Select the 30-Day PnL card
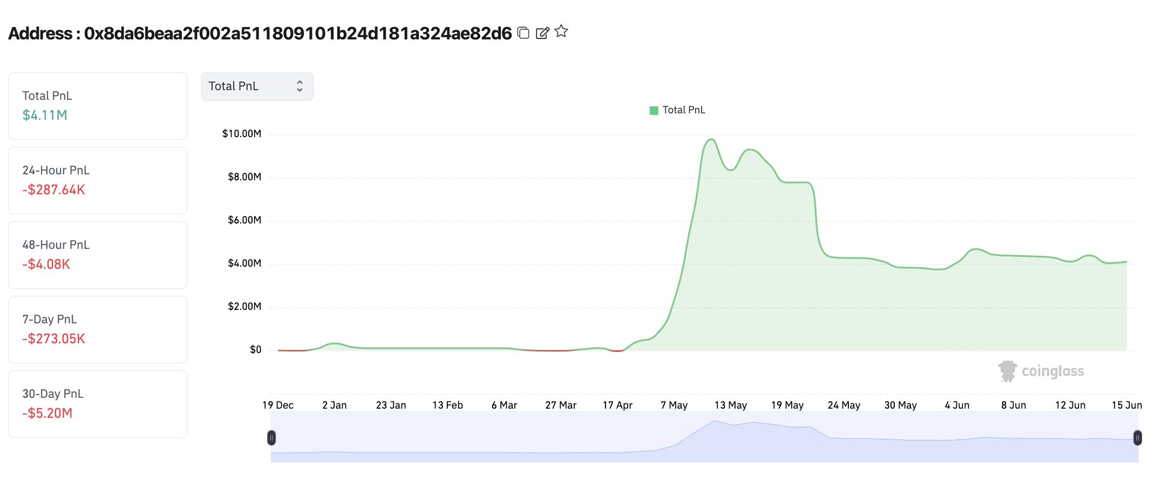1156x488 pixels. tap(98, 404)
